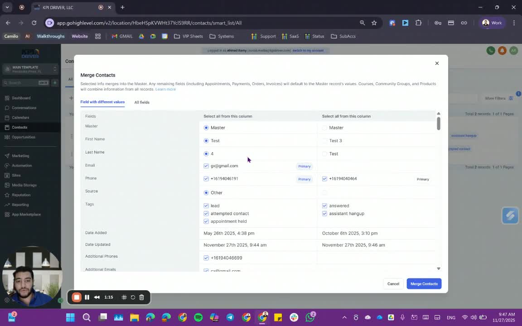Open SubAccs bookmark folder
The height and width of the screenshot is (326, 522).
343,36
